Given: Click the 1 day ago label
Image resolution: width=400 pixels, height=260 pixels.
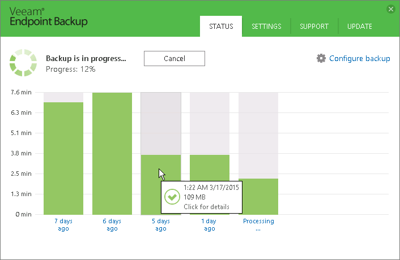Looking at the screenshot, I should 209,224.
